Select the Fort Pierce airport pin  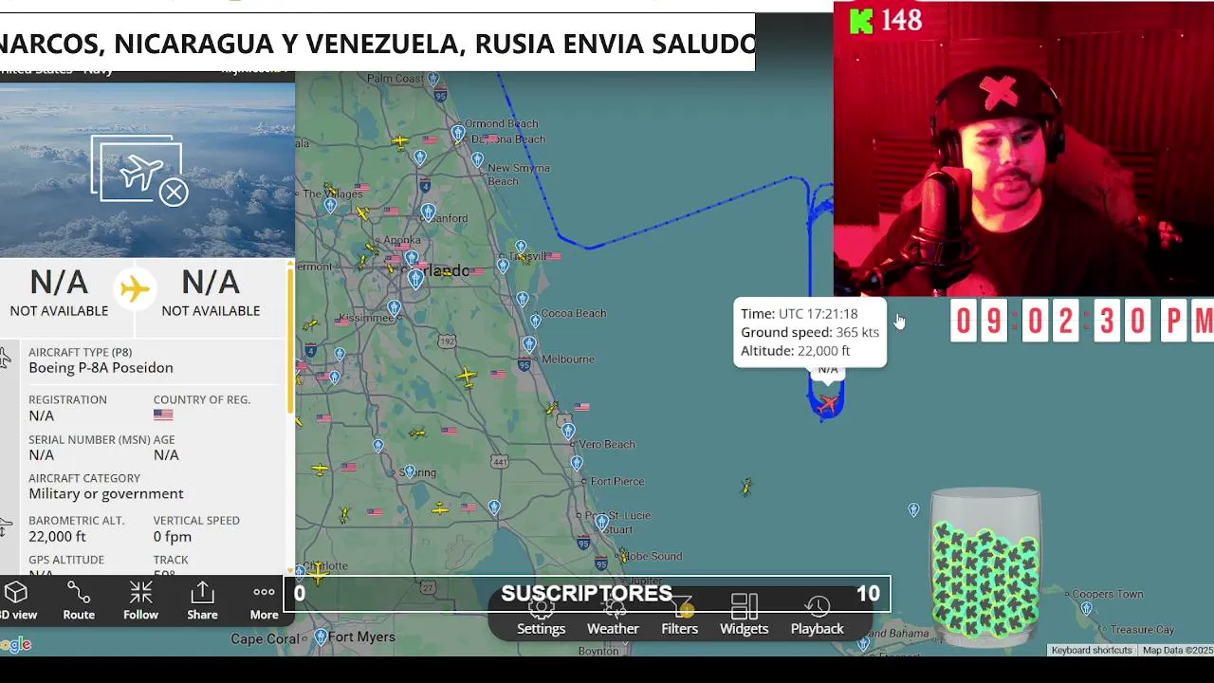[577, 463]
